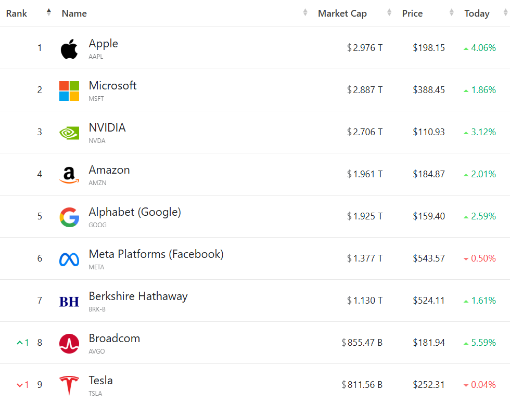Click the blue Meta infinity logo
510x404 pixels.
69,259
